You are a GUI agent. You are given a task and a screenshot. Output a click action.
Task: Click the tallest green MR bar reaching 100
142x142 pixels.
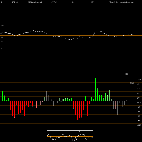(x=96, y=89)
